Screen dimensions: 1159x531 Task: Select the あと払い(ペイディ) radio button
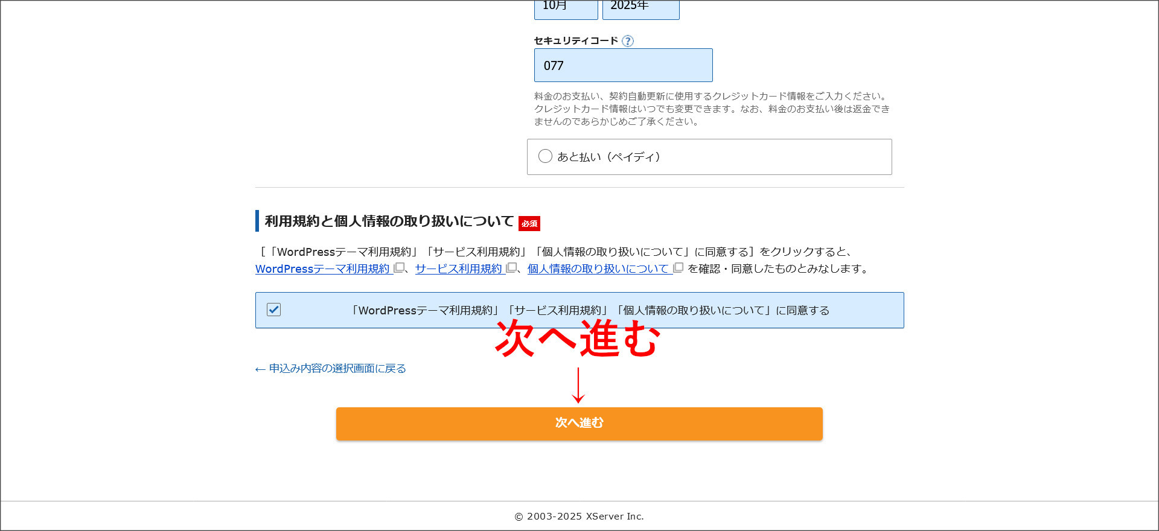point(545,156)
